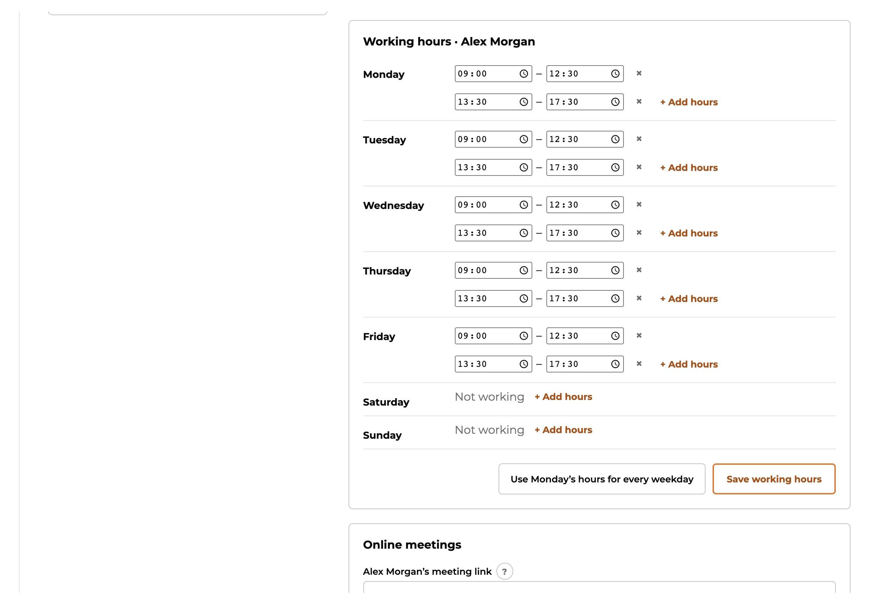
Task: Edit Friday's 13:30 start time field
Action: 493,364
